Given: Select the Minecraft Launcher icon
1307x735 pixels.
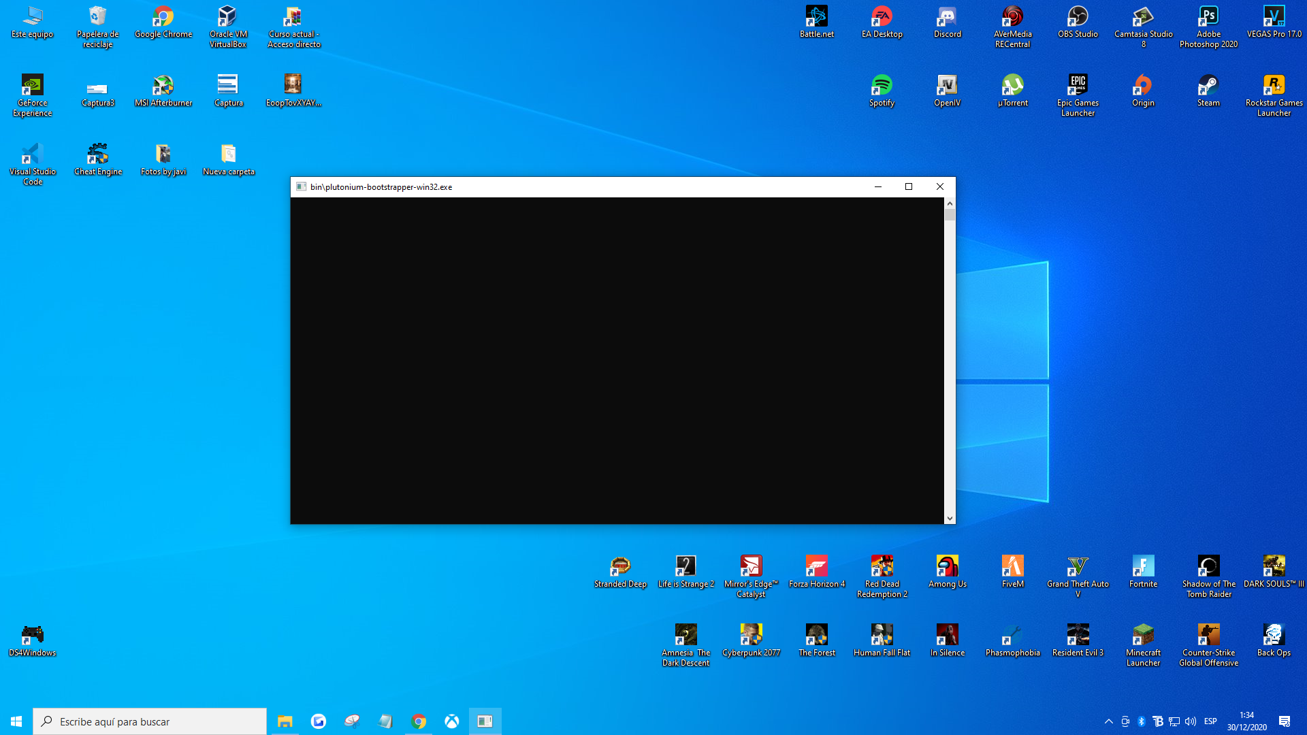Looking at the screenshot, I should [x=1144, y=646].
